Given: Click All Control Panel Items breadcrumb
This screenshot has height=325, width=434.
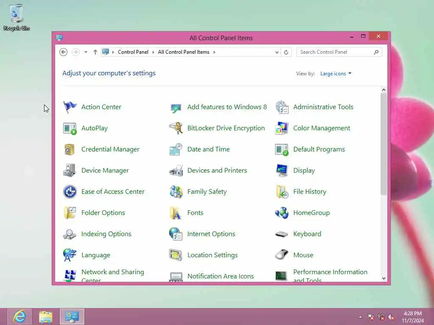Looking at the screenshot, I should pyautogui.click(x=184, y=52).
